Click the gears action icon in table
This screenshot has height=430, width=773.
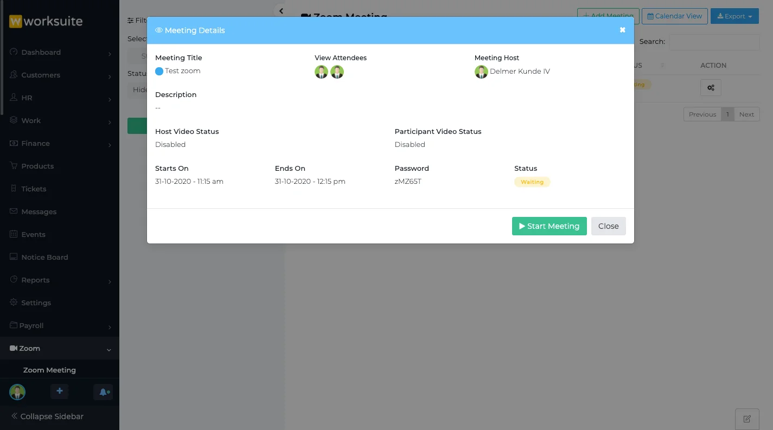711,87
